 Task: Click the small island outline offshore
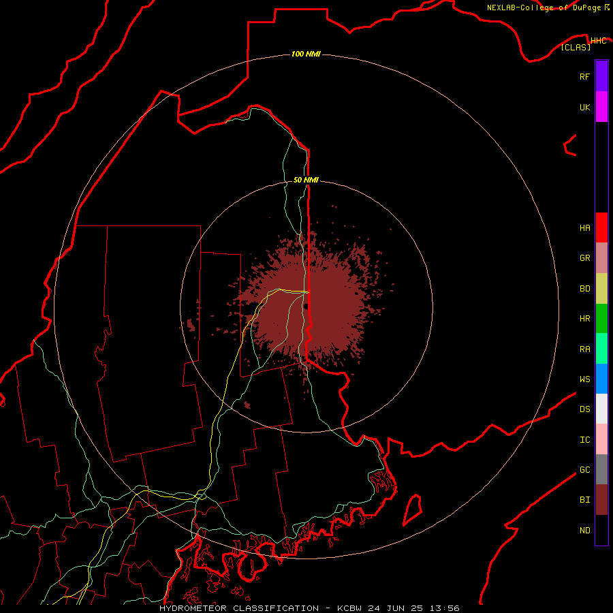coord(413,509)
